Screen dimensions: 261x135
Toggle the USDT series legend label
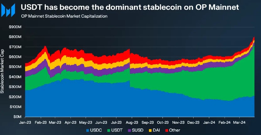[116, 130]
